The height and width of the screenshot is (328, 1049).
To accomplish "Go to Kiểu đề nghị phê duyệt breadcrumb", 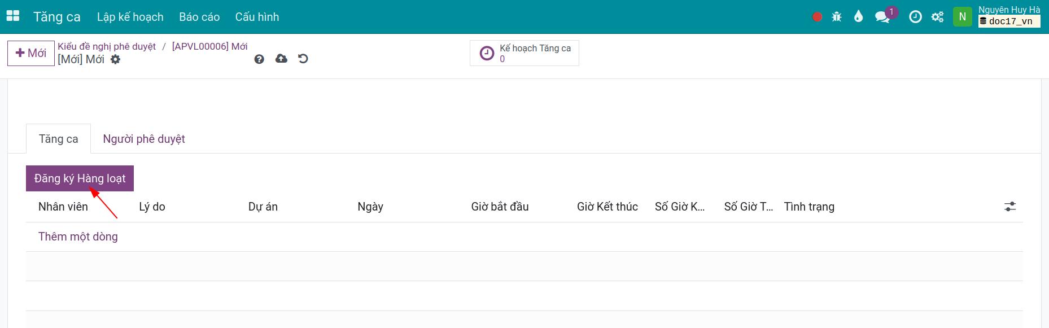I will [x=107, y=46].
